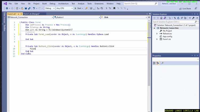Image resolution: width=200 pixels, height=112 pixels.
Task: Open the Data Sources side tab
Action: pos(5,18)
